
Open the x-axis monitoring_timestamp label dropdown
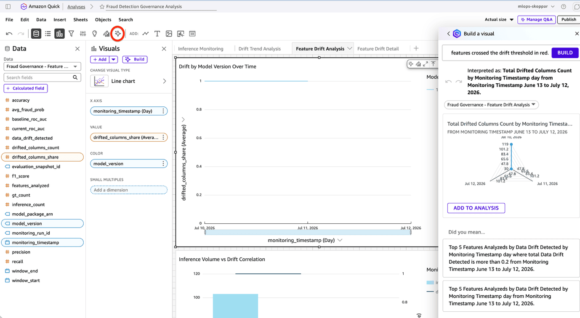(340, 240)
